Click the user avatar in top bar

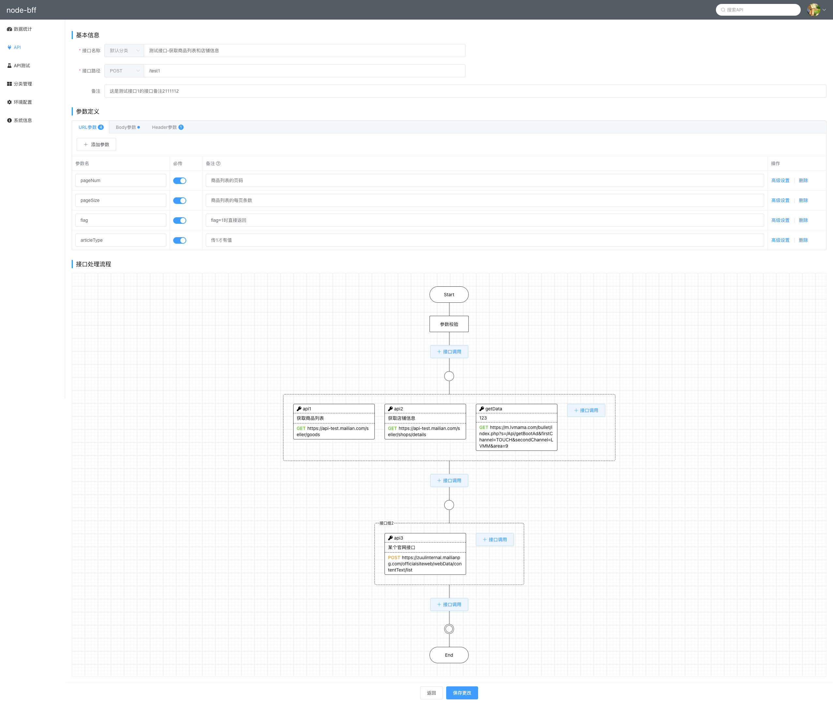[813, 9]
